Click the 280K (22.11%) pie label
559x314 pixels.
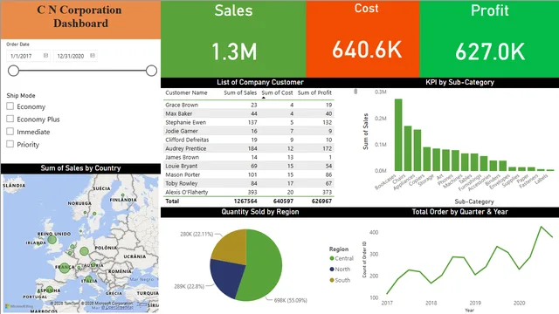(x=197, y=234)
